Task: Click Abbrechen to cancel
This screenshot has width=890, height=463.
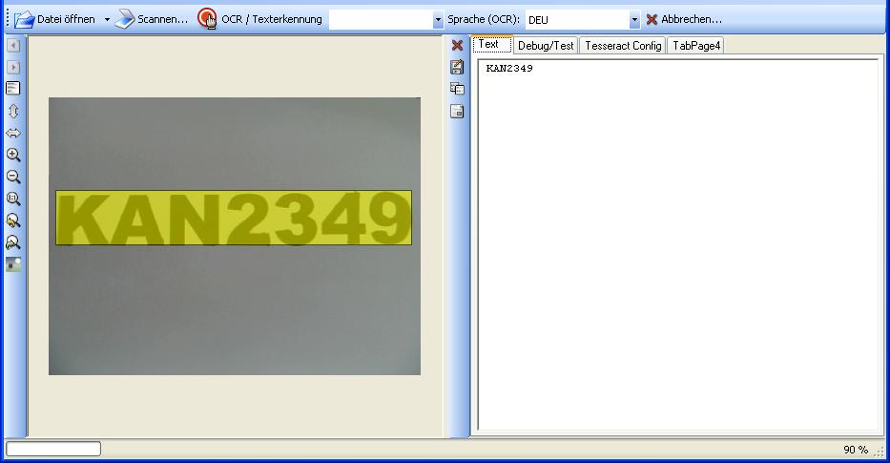Action: (x=684, y=19)
